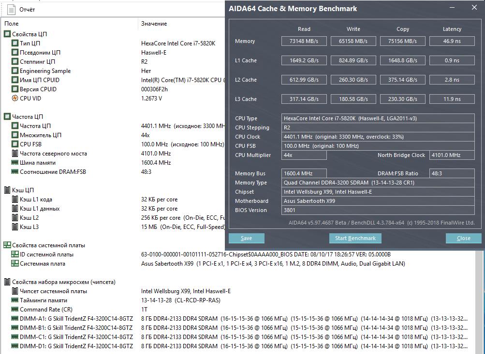Select the L1 Cache Read 1649.2 GB/s cell
Screen dimensions: 485x354
click(x=304, y=60)
